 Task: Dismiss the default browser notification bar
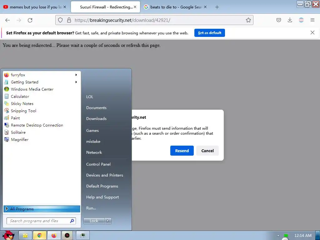(x=312, y=32)
